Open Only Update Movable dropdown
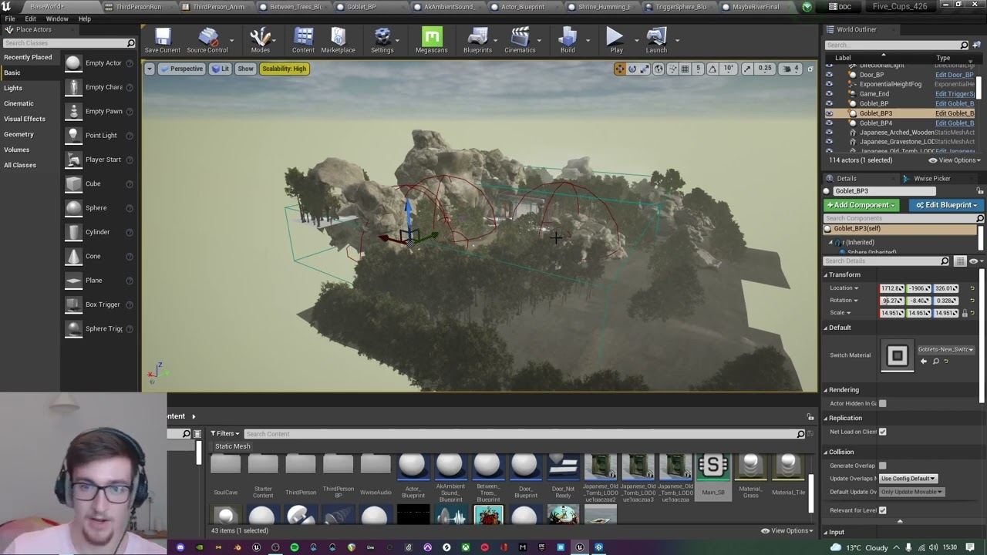987x555 pixels. coord(911,492)
